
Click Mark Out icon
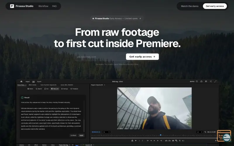tap(142, 141)
